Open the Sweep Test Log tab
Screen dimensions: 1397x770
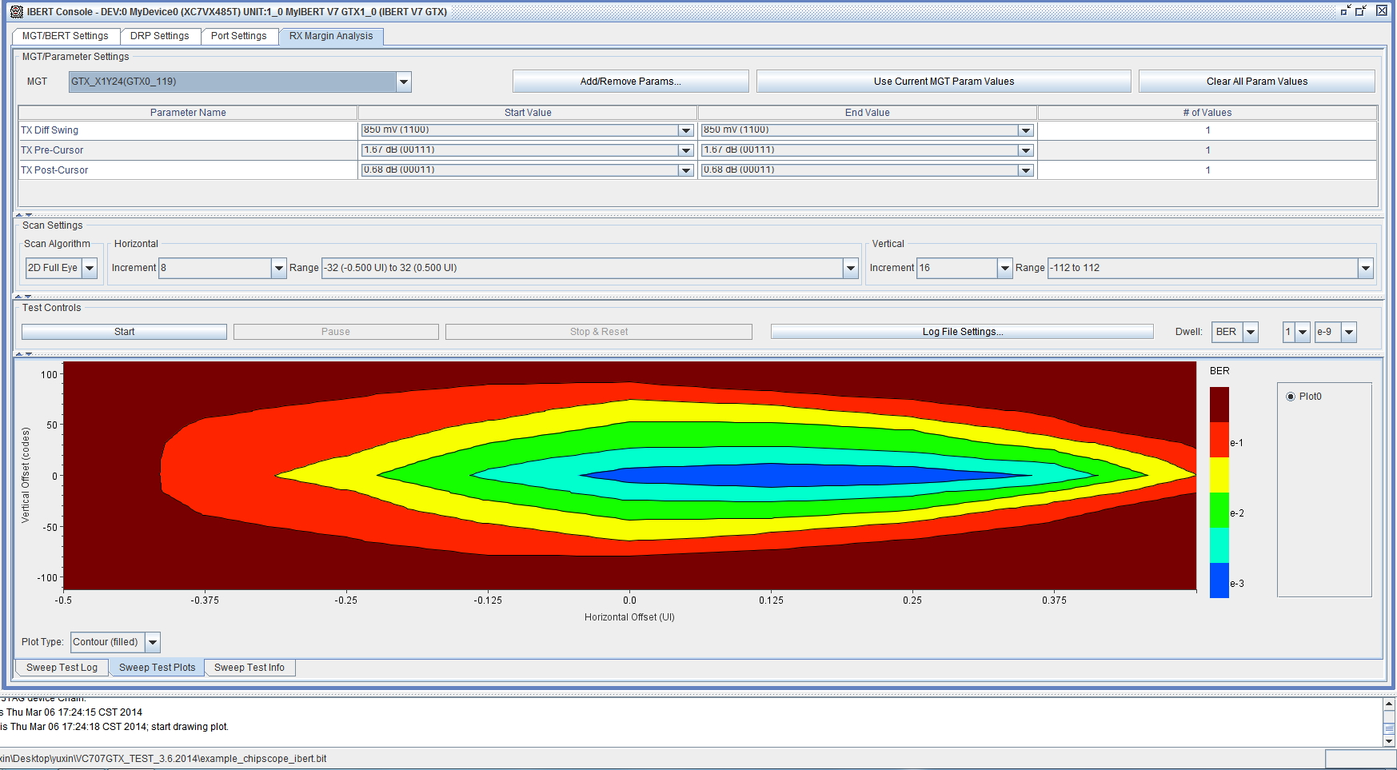click(62, 668)
